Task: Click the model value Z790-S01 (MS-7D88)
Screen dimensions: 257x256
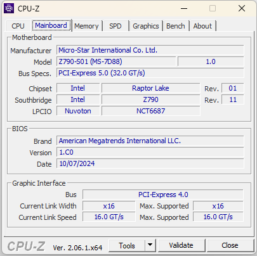Action: (x=116, y=61)
